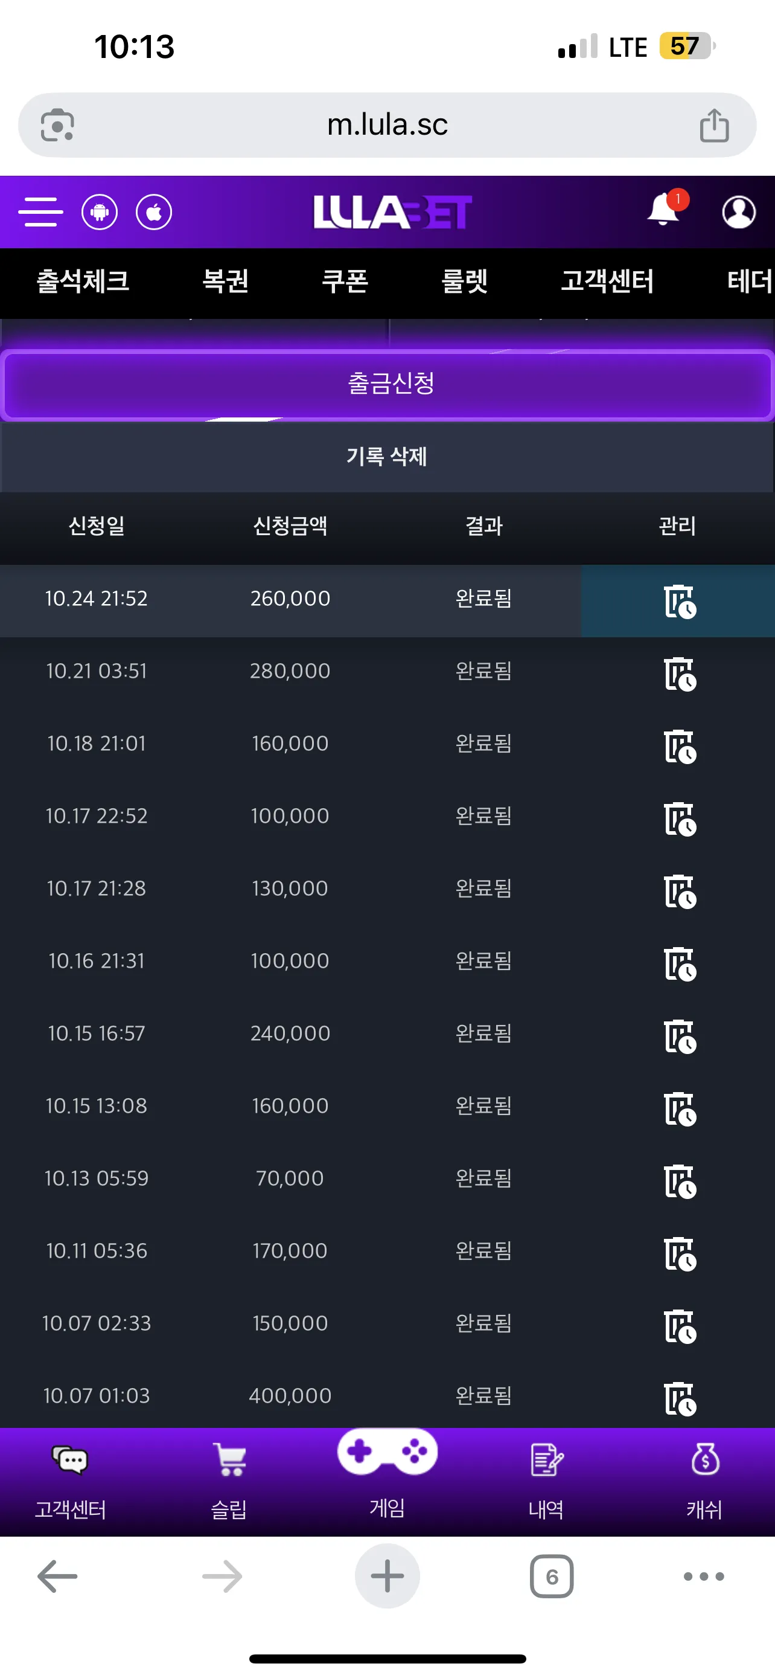Delete the 10.24 21:52 withdrawal record
This screenshot has height=1678, width=775.
(678, 600)
